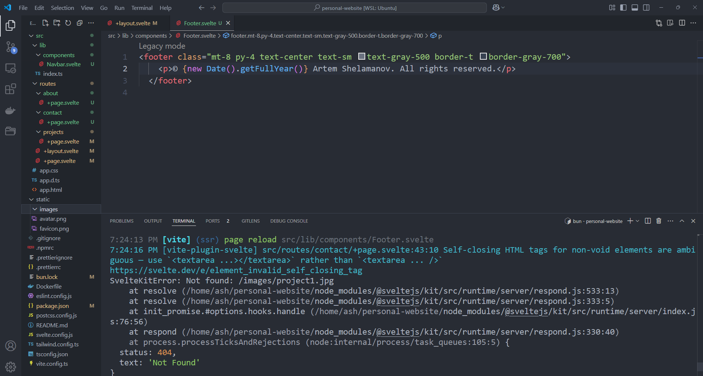Open the Manage settings gear
The width and height of the screenshot is (703, 376).
tap(11, 366)
